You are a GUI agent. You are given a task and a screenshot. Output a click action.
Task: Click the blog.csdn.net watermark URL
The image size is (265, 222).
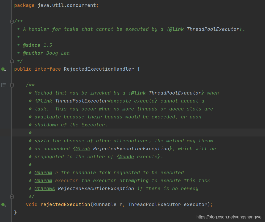click(229, 217)
